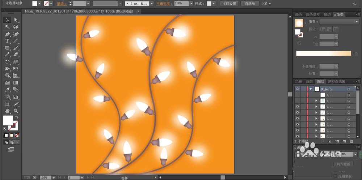Open stroke weight dropdown next to 描边
Image resolution: width=362 pixels, height=180 pixels.
pos(88,4)
